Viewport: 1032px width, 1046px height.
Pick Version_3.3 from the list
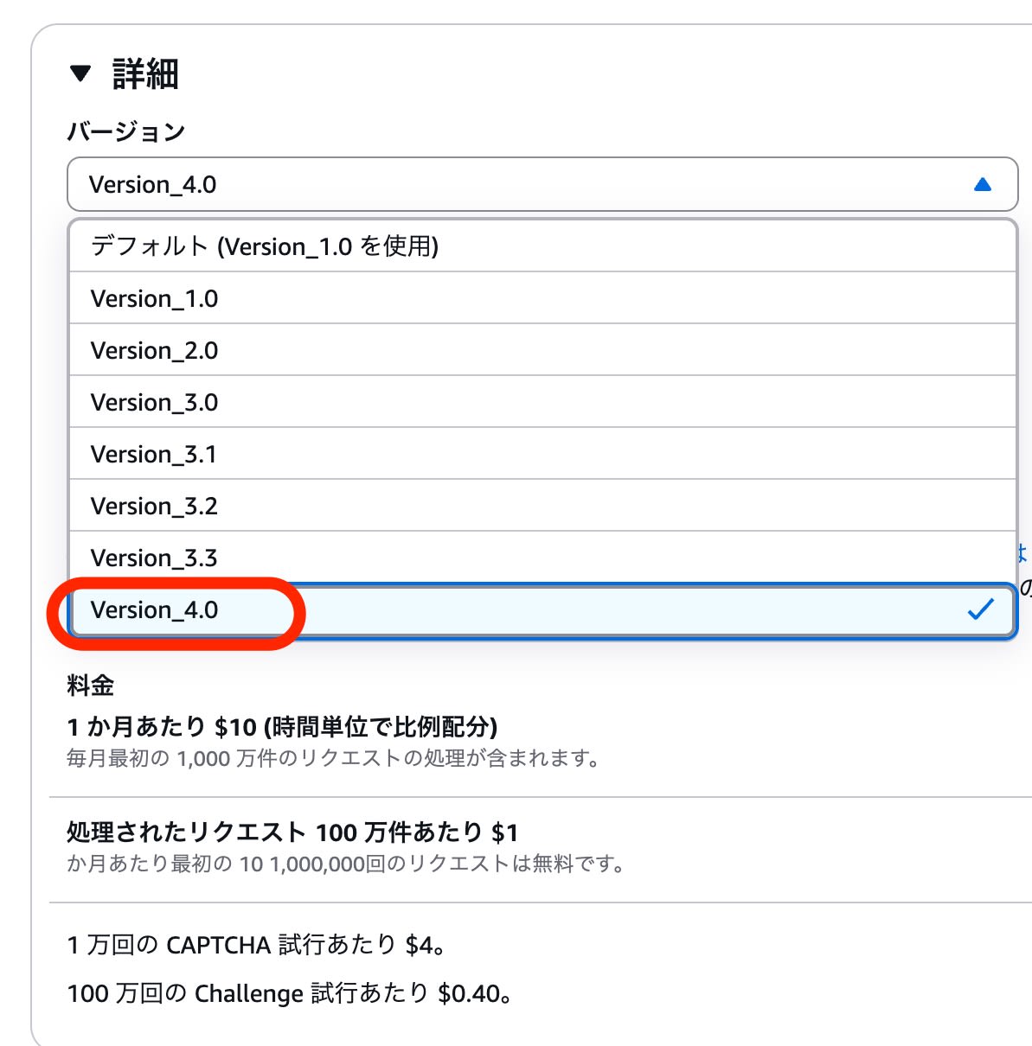coord(154,558)
